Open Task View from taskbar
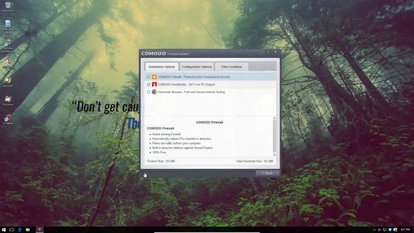The image size is (414, 233). pyautogui.click(x=12, y=230)
